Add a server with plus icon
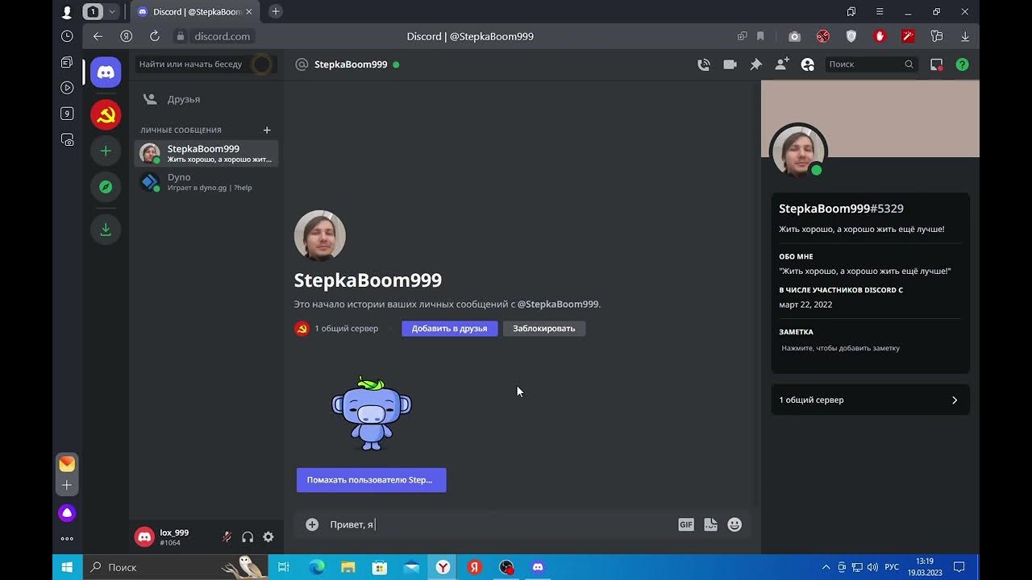1032x580 pixels. (x=106, y=151)
